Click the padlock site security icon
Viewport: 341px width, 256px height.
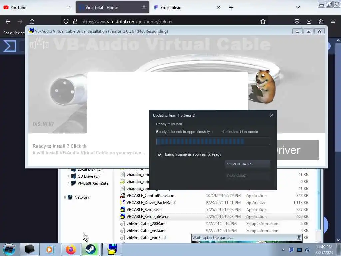(x=75, y=22)
